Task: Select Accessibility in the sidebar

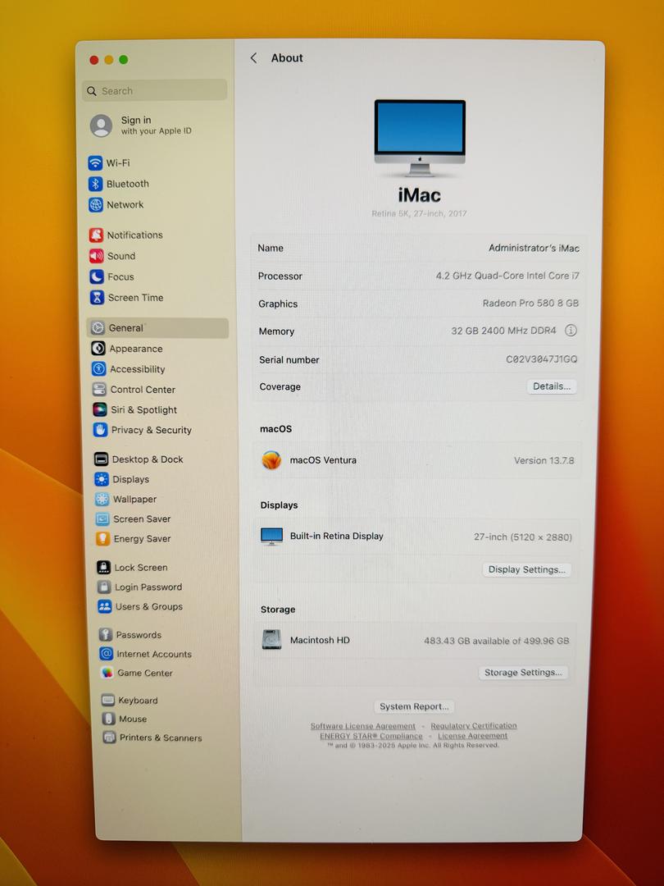Action: [137, 369]
